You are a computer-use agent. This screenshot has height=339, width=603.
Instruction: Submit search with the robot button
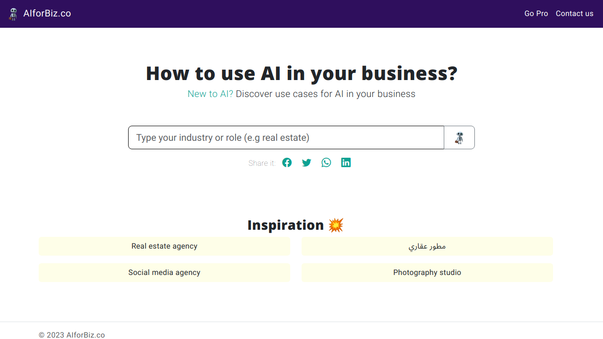tap(459, 137)
